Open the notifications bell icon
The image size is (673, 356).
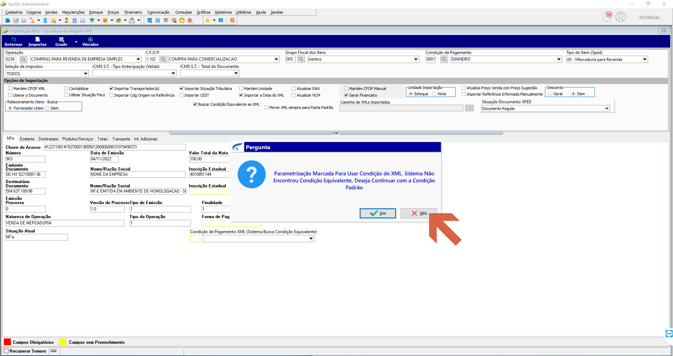(x=607, y=17)
